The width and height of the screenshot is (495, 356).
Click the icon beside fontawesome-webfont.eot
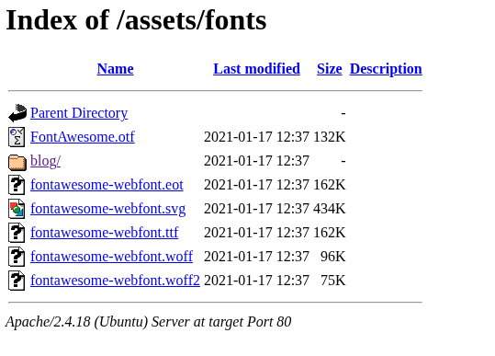click(x=17, y=185)
